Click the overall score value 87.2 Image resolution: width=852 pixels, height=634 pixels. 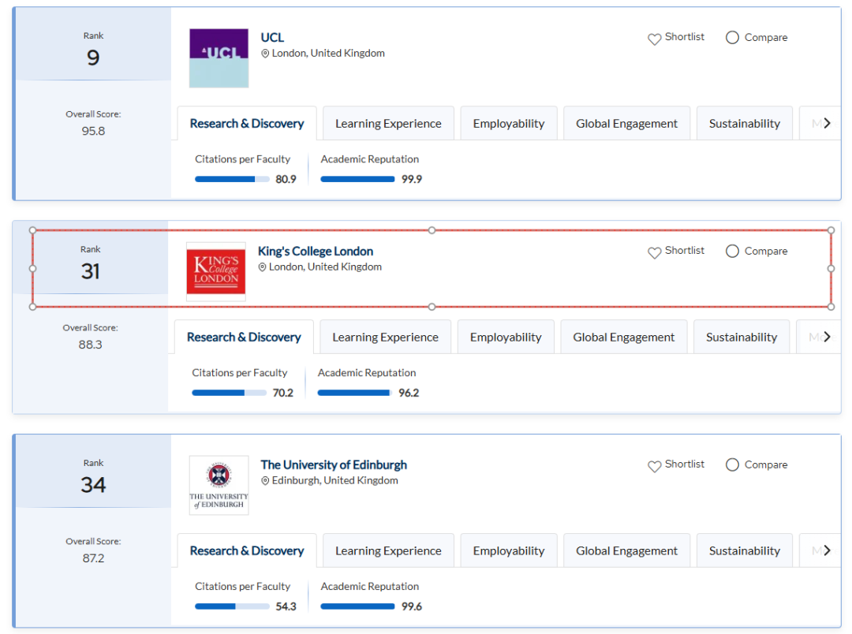point(93,558)
